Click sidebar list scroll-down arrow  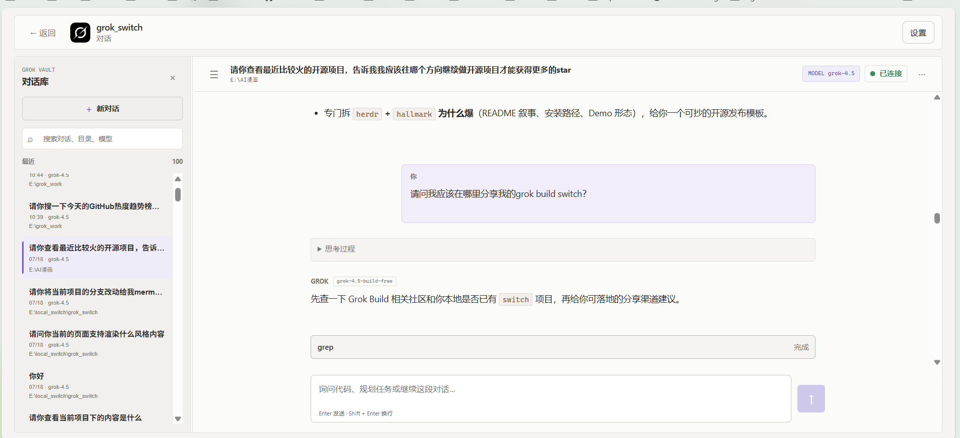tap(178, 419)
